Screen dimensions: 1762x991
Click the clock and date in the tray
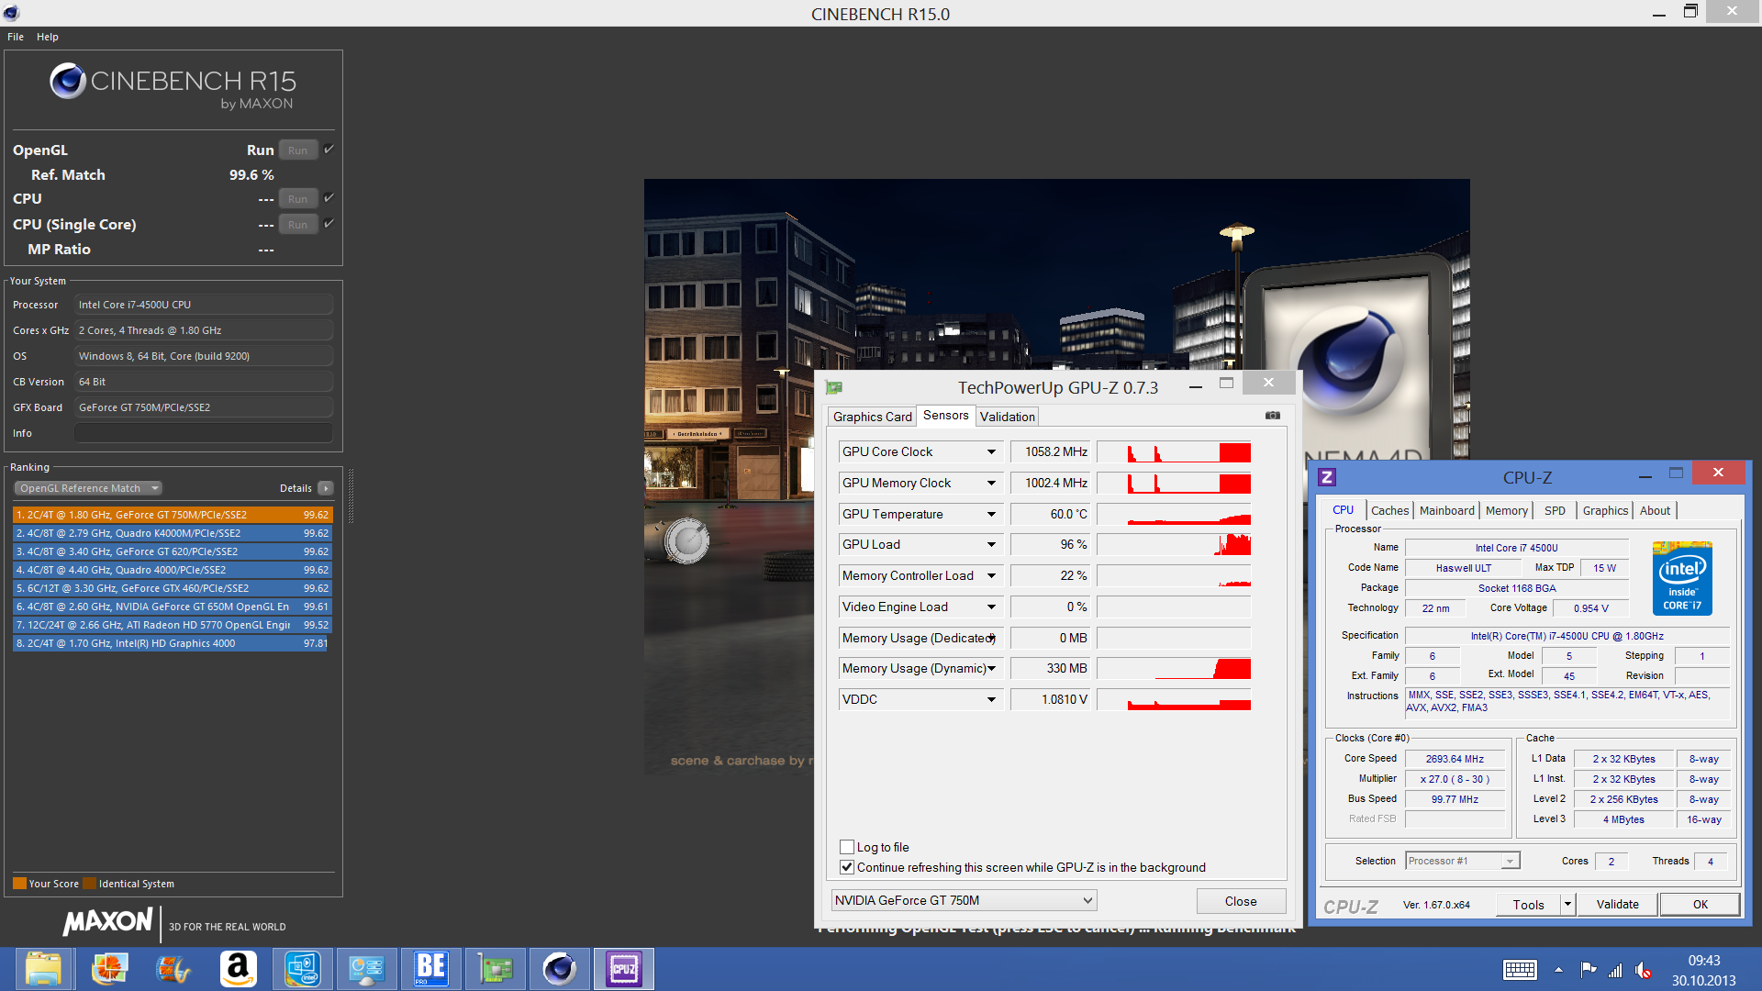[x=1703, y=970]
